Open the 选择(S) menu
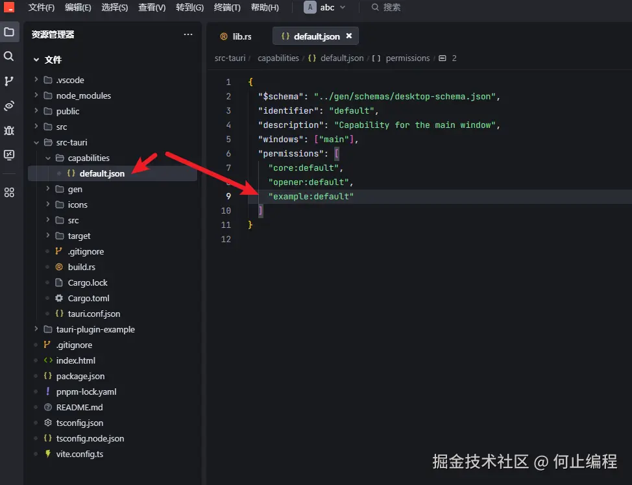This screenshot has height=485, width=632. coord(115,7)
